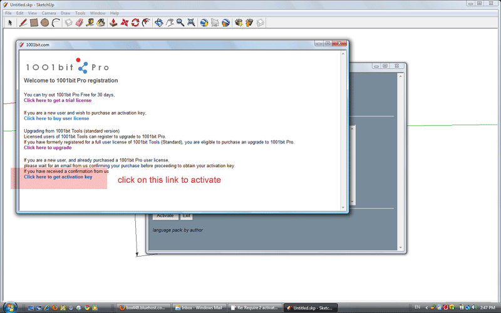The height and width of the screenshot is (313, 501).
Task: Open the Windows Start button
Action: 10,307
